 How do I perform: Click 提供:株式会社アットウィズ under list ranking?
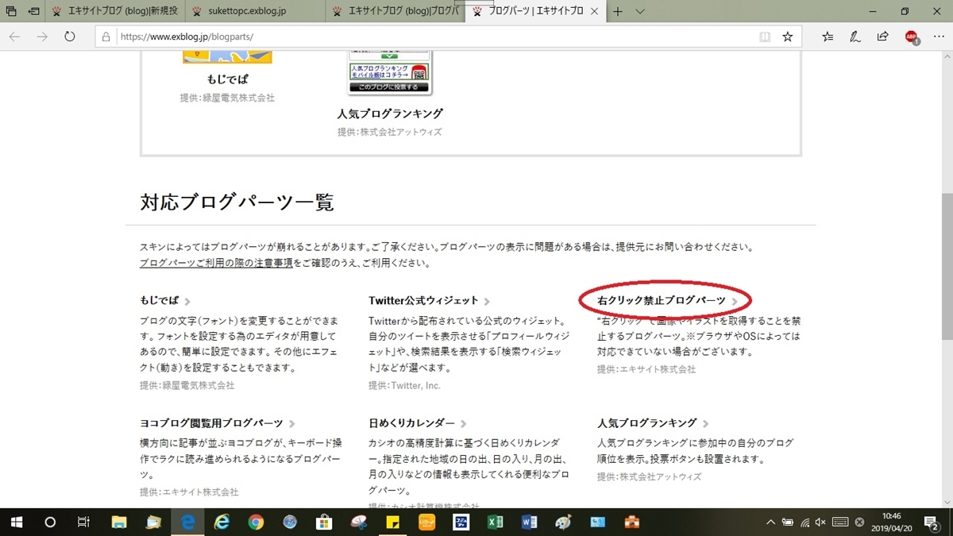650,476
